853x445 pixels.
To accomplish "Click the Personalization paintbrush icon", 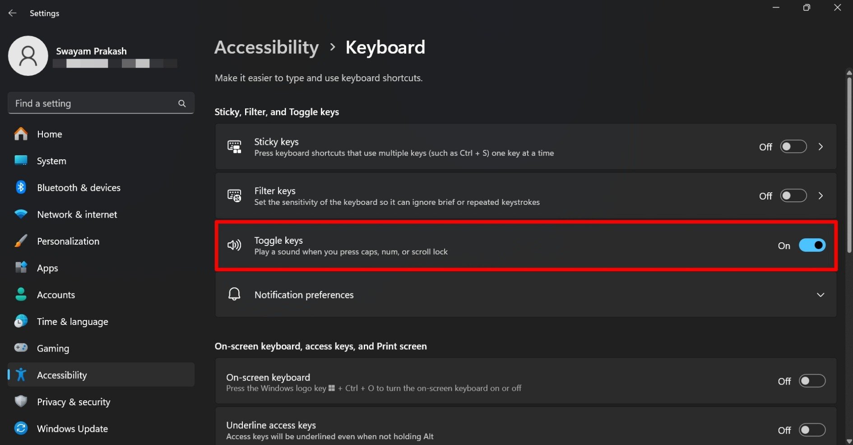I will (21, 241).
